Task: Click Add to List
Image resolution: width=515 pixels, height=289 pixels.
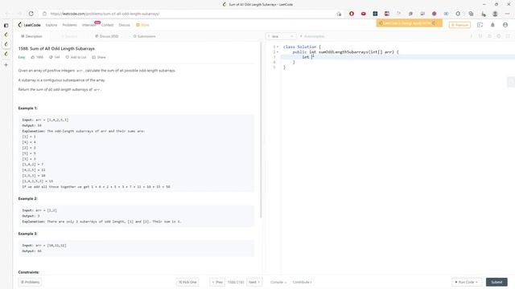Action: click(76, 57)
